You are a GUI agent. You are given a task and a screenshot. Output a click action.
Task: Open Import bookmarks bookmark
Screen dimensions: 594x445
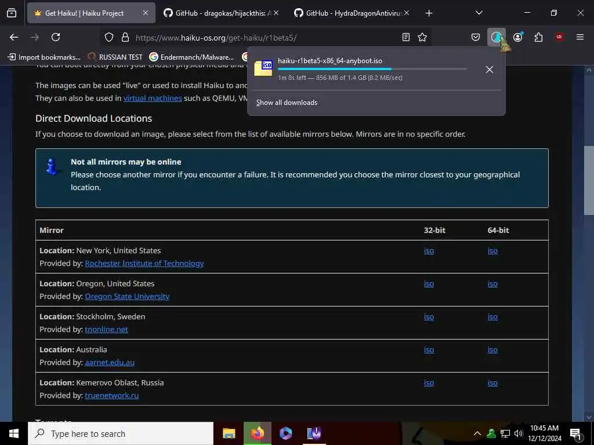44,57
